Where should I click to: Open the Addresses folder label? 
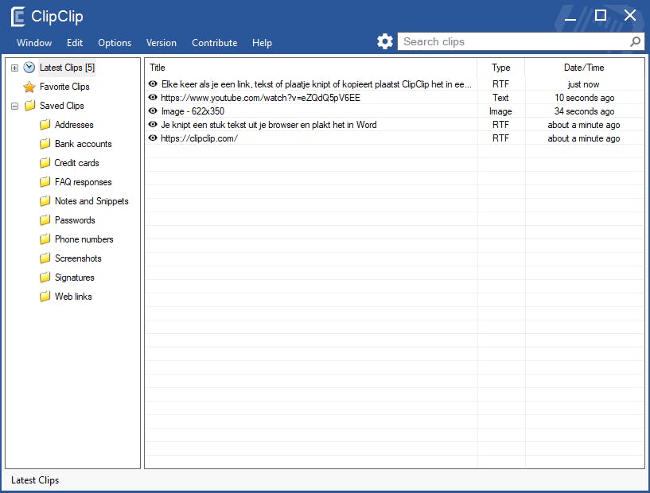click(x=74, y=125)
